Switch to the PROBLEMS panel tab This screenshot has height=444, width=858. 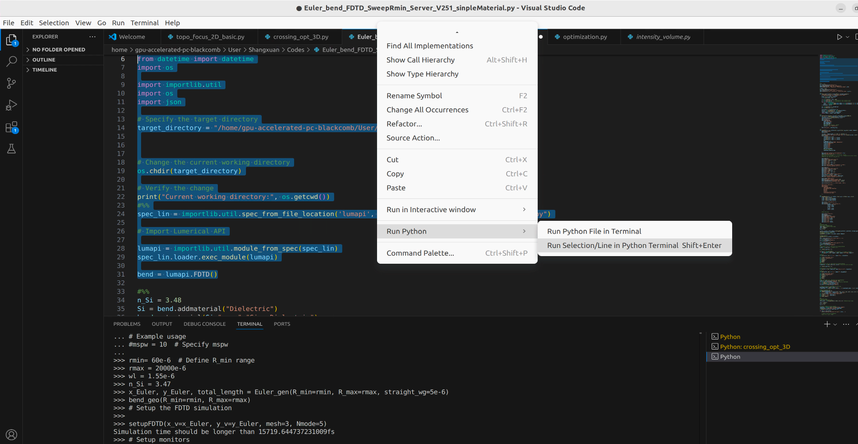tap(127, 324)
